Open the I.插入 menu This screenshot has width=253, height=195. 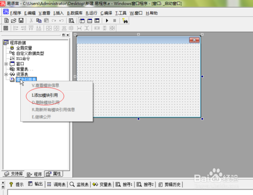click(58, 13)
